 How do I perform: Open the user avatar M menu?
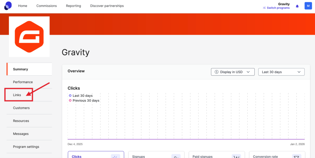click(x=308, y=6)
